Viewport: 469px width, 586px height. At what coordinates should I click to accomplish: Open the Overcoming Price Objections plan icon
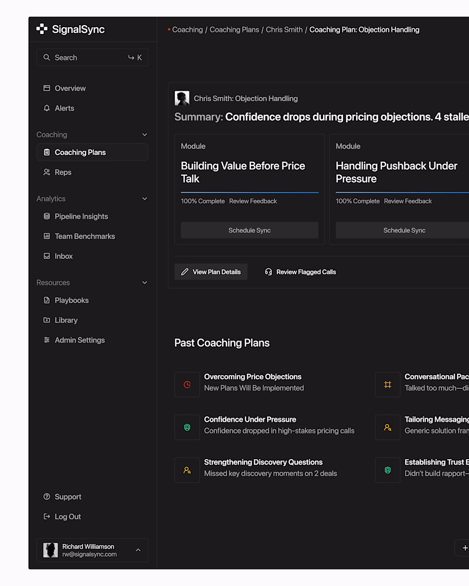point(187,384)
